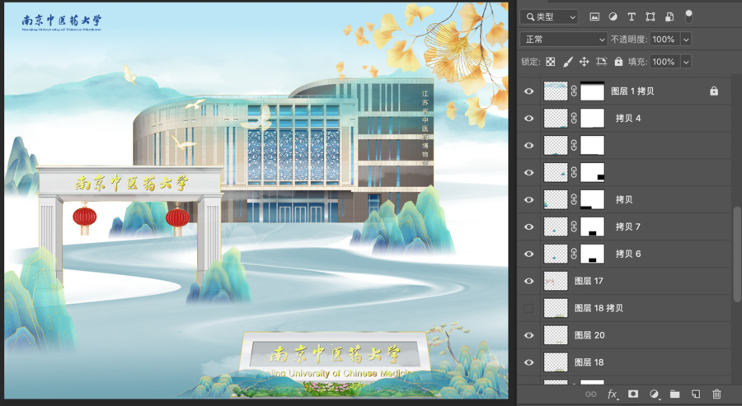Create a new layer icon

[696, 394]
